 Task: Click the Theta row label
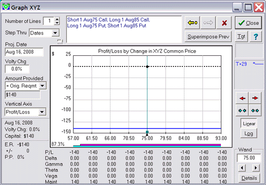52,170
